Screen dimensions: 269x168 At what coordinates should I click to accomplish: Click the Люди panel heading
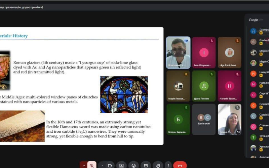pos(254,20)
